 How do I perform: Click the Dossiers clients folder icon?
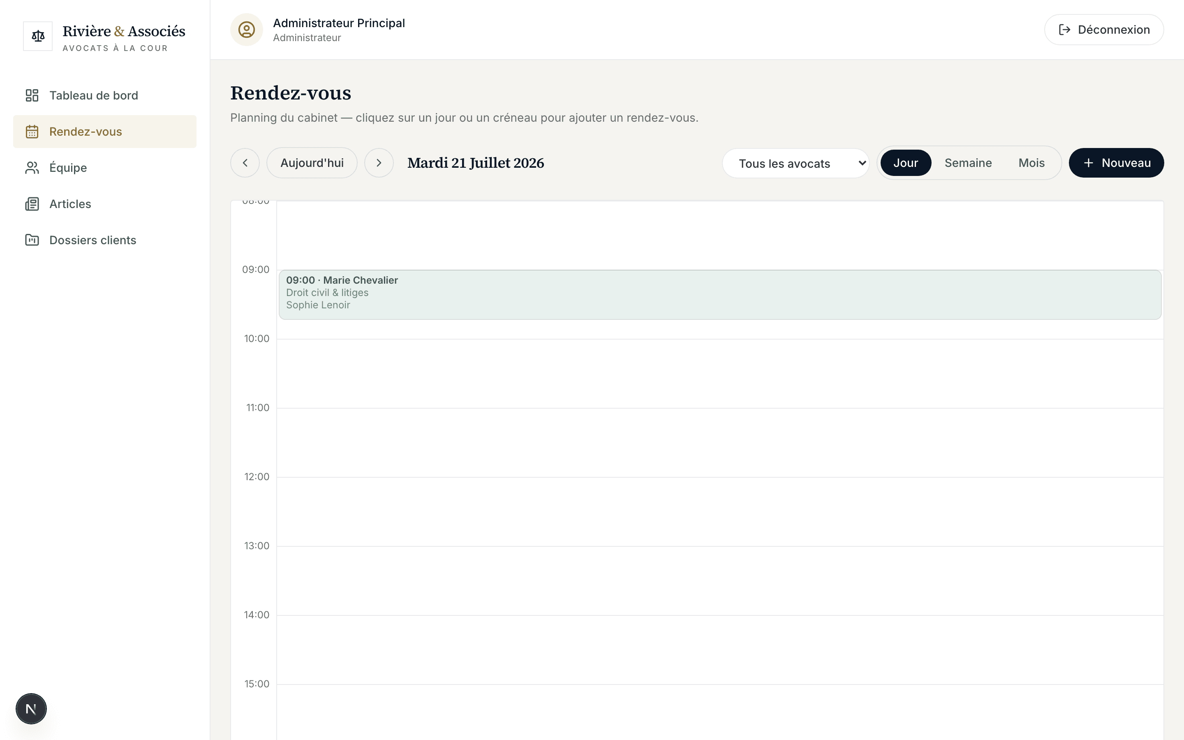pos(32,240)
